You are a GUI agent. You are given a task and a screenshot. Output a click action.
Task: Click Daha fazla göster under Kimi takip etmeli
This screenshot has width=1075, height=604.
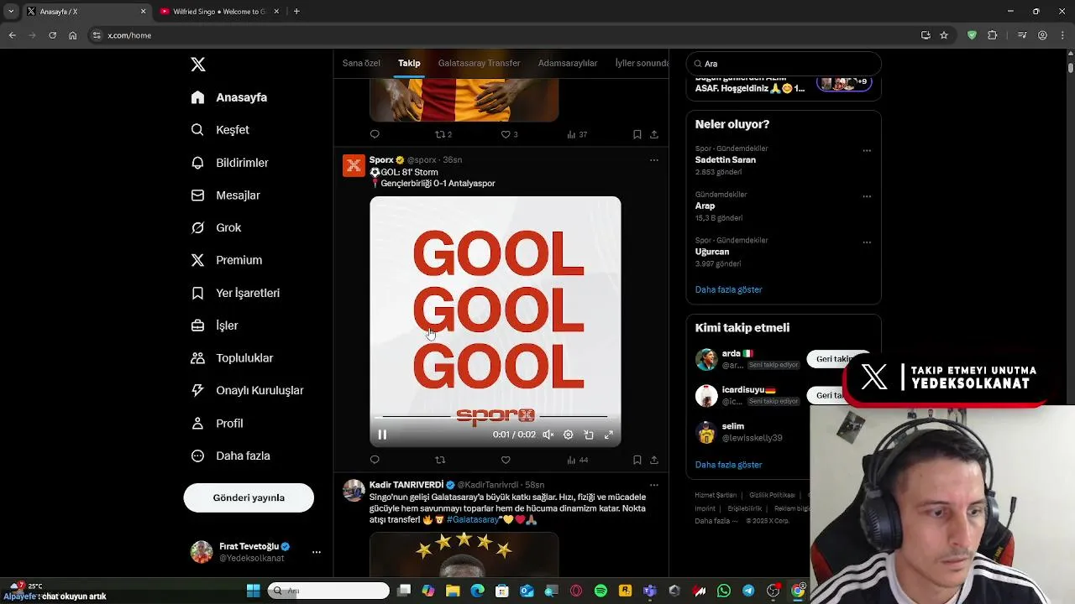pyautogui.click(x=728, y=465)
